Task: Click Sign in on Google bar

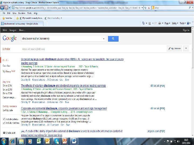Action: point(186,30)
